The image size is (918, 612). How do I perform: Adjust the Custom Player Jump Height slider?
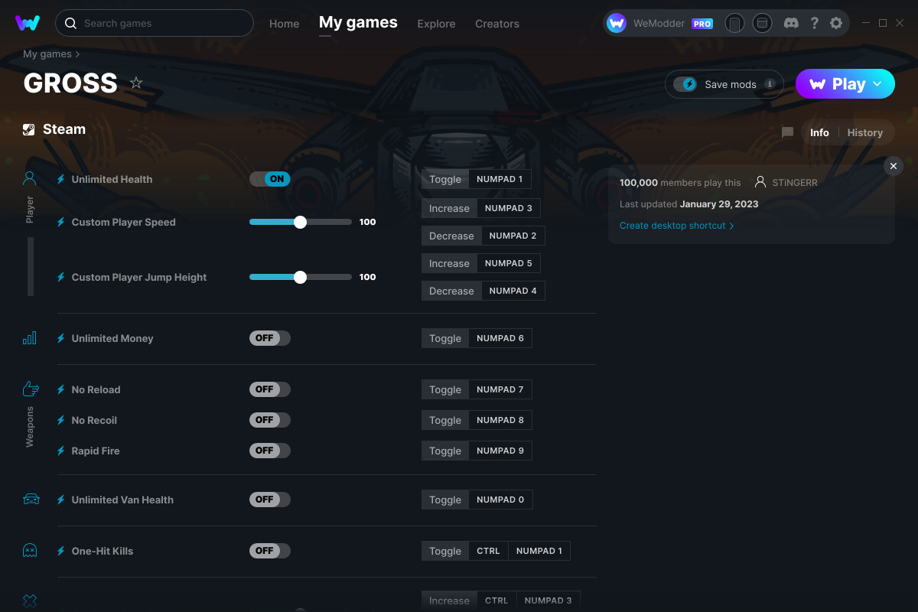pyautogui.click(x=301, y=277)
